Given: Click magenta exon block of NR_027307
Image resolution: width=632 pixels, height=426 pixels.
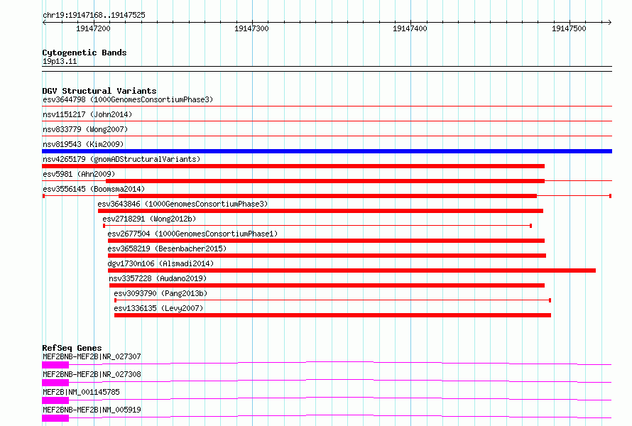Looking at the screenshot, I should (55, 365).
